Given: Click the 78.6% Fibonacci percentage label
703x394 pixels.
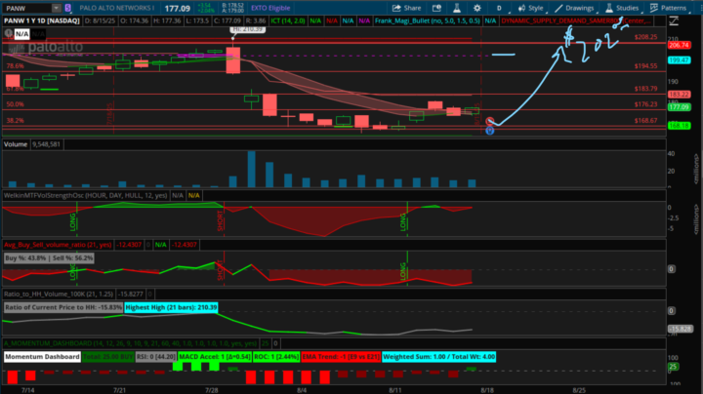Looking at the screenshot, I should pos(15,65).
